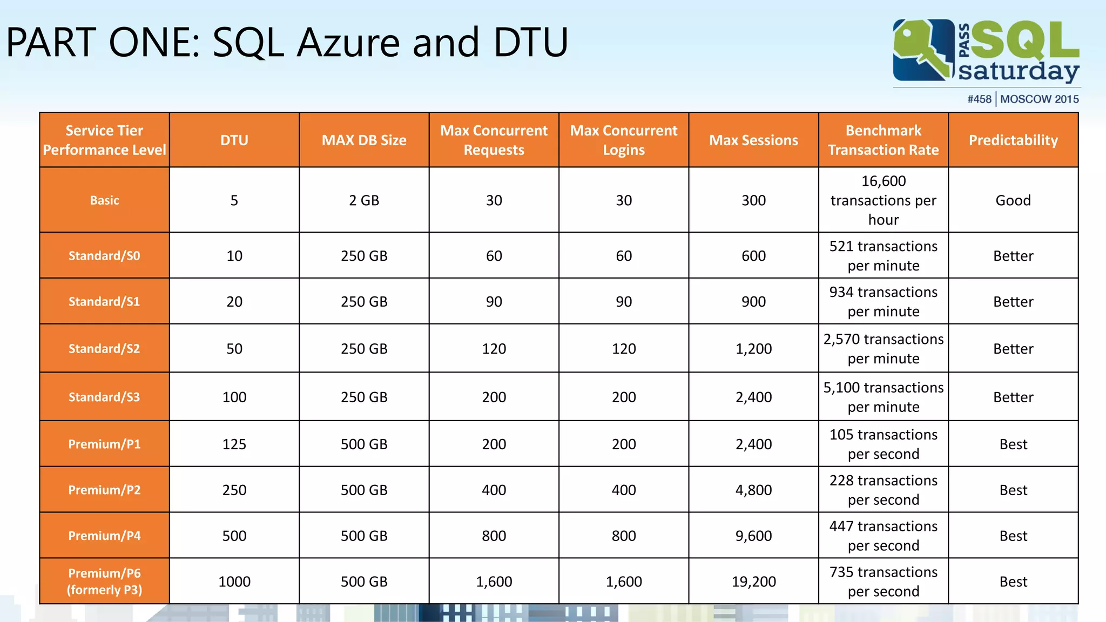Click the 'Premium/P6 (formerly P3)' row label
Viewport: 1106px width, 622px height.
(104, 581)
